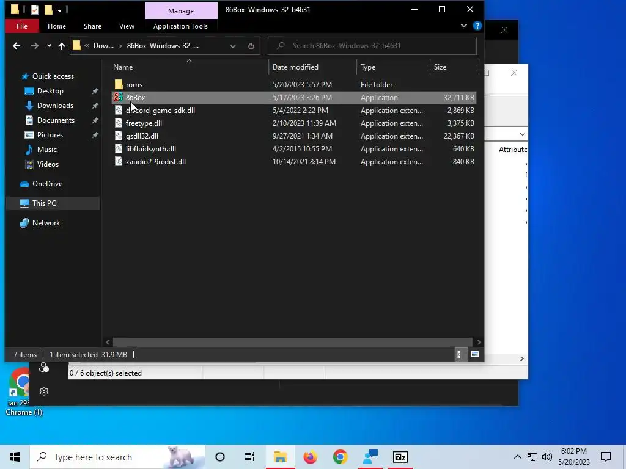Unpin Pictures from Quick access
Screen dimensions: 626x469
(x=95, y=135)
